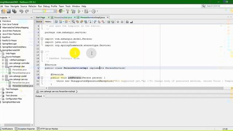233x131 pixels.
Task: Collapse the com.zahangir.dao package
Action: pos(3,67)
